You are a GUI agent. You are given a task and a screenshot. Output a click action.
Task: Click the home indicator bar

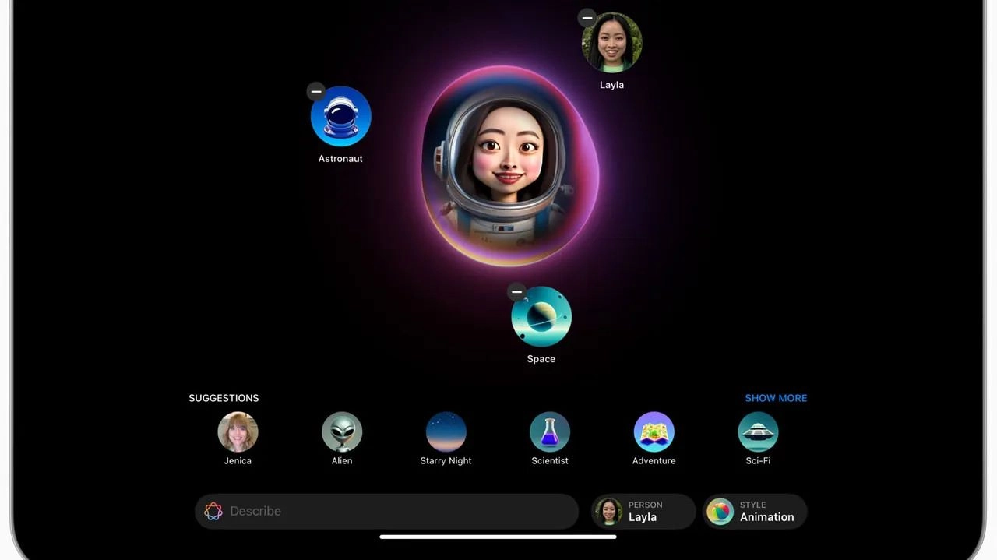point(498,537)
